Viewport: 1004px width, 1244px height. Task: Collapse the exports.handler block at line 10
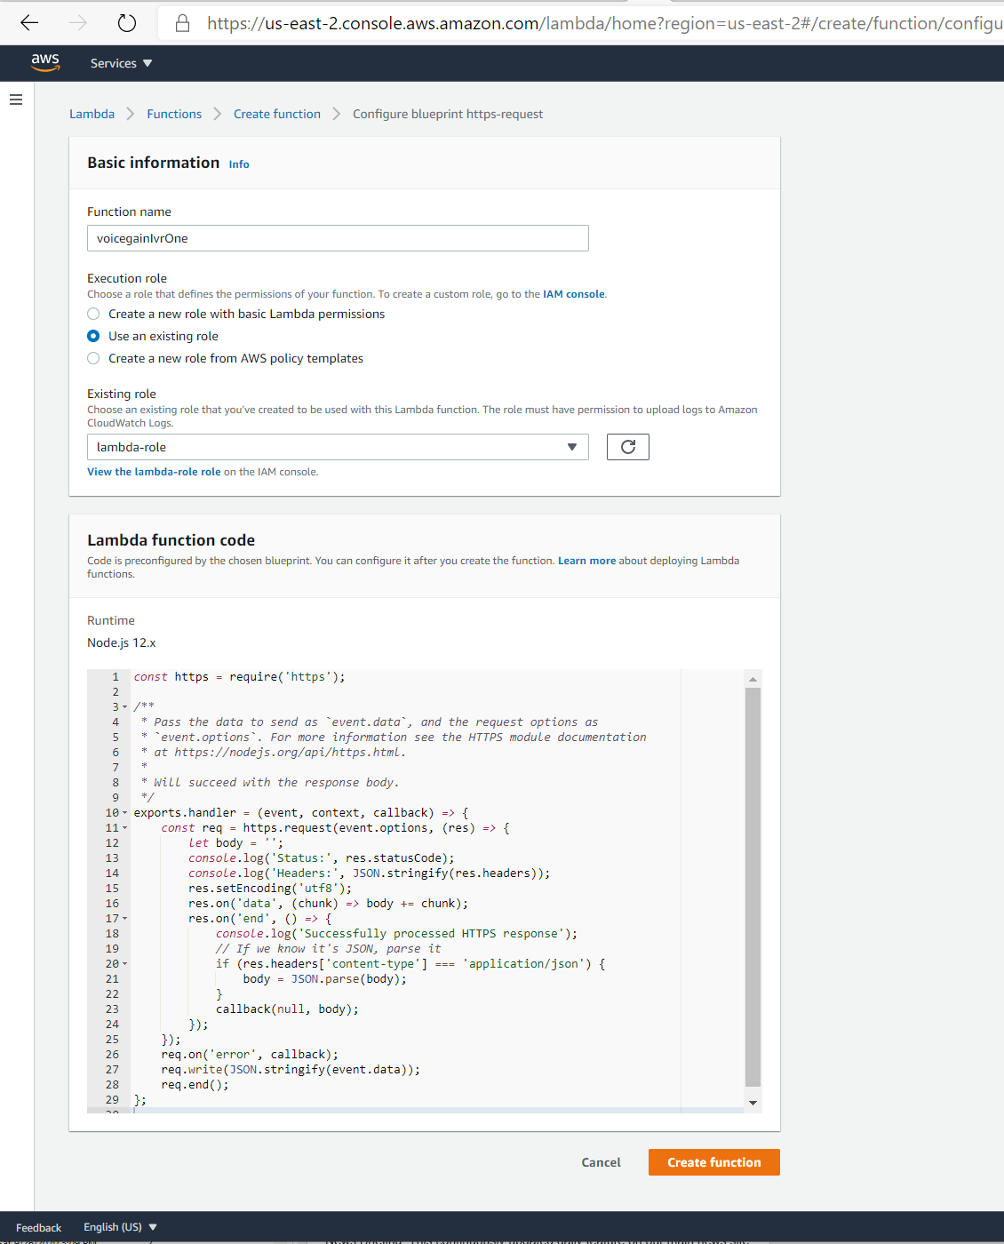point(124,813)
